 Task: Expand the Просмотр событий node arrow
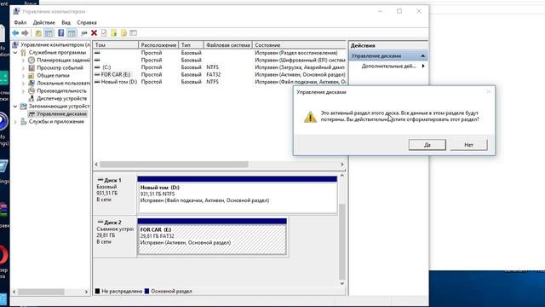coord(23,67)
